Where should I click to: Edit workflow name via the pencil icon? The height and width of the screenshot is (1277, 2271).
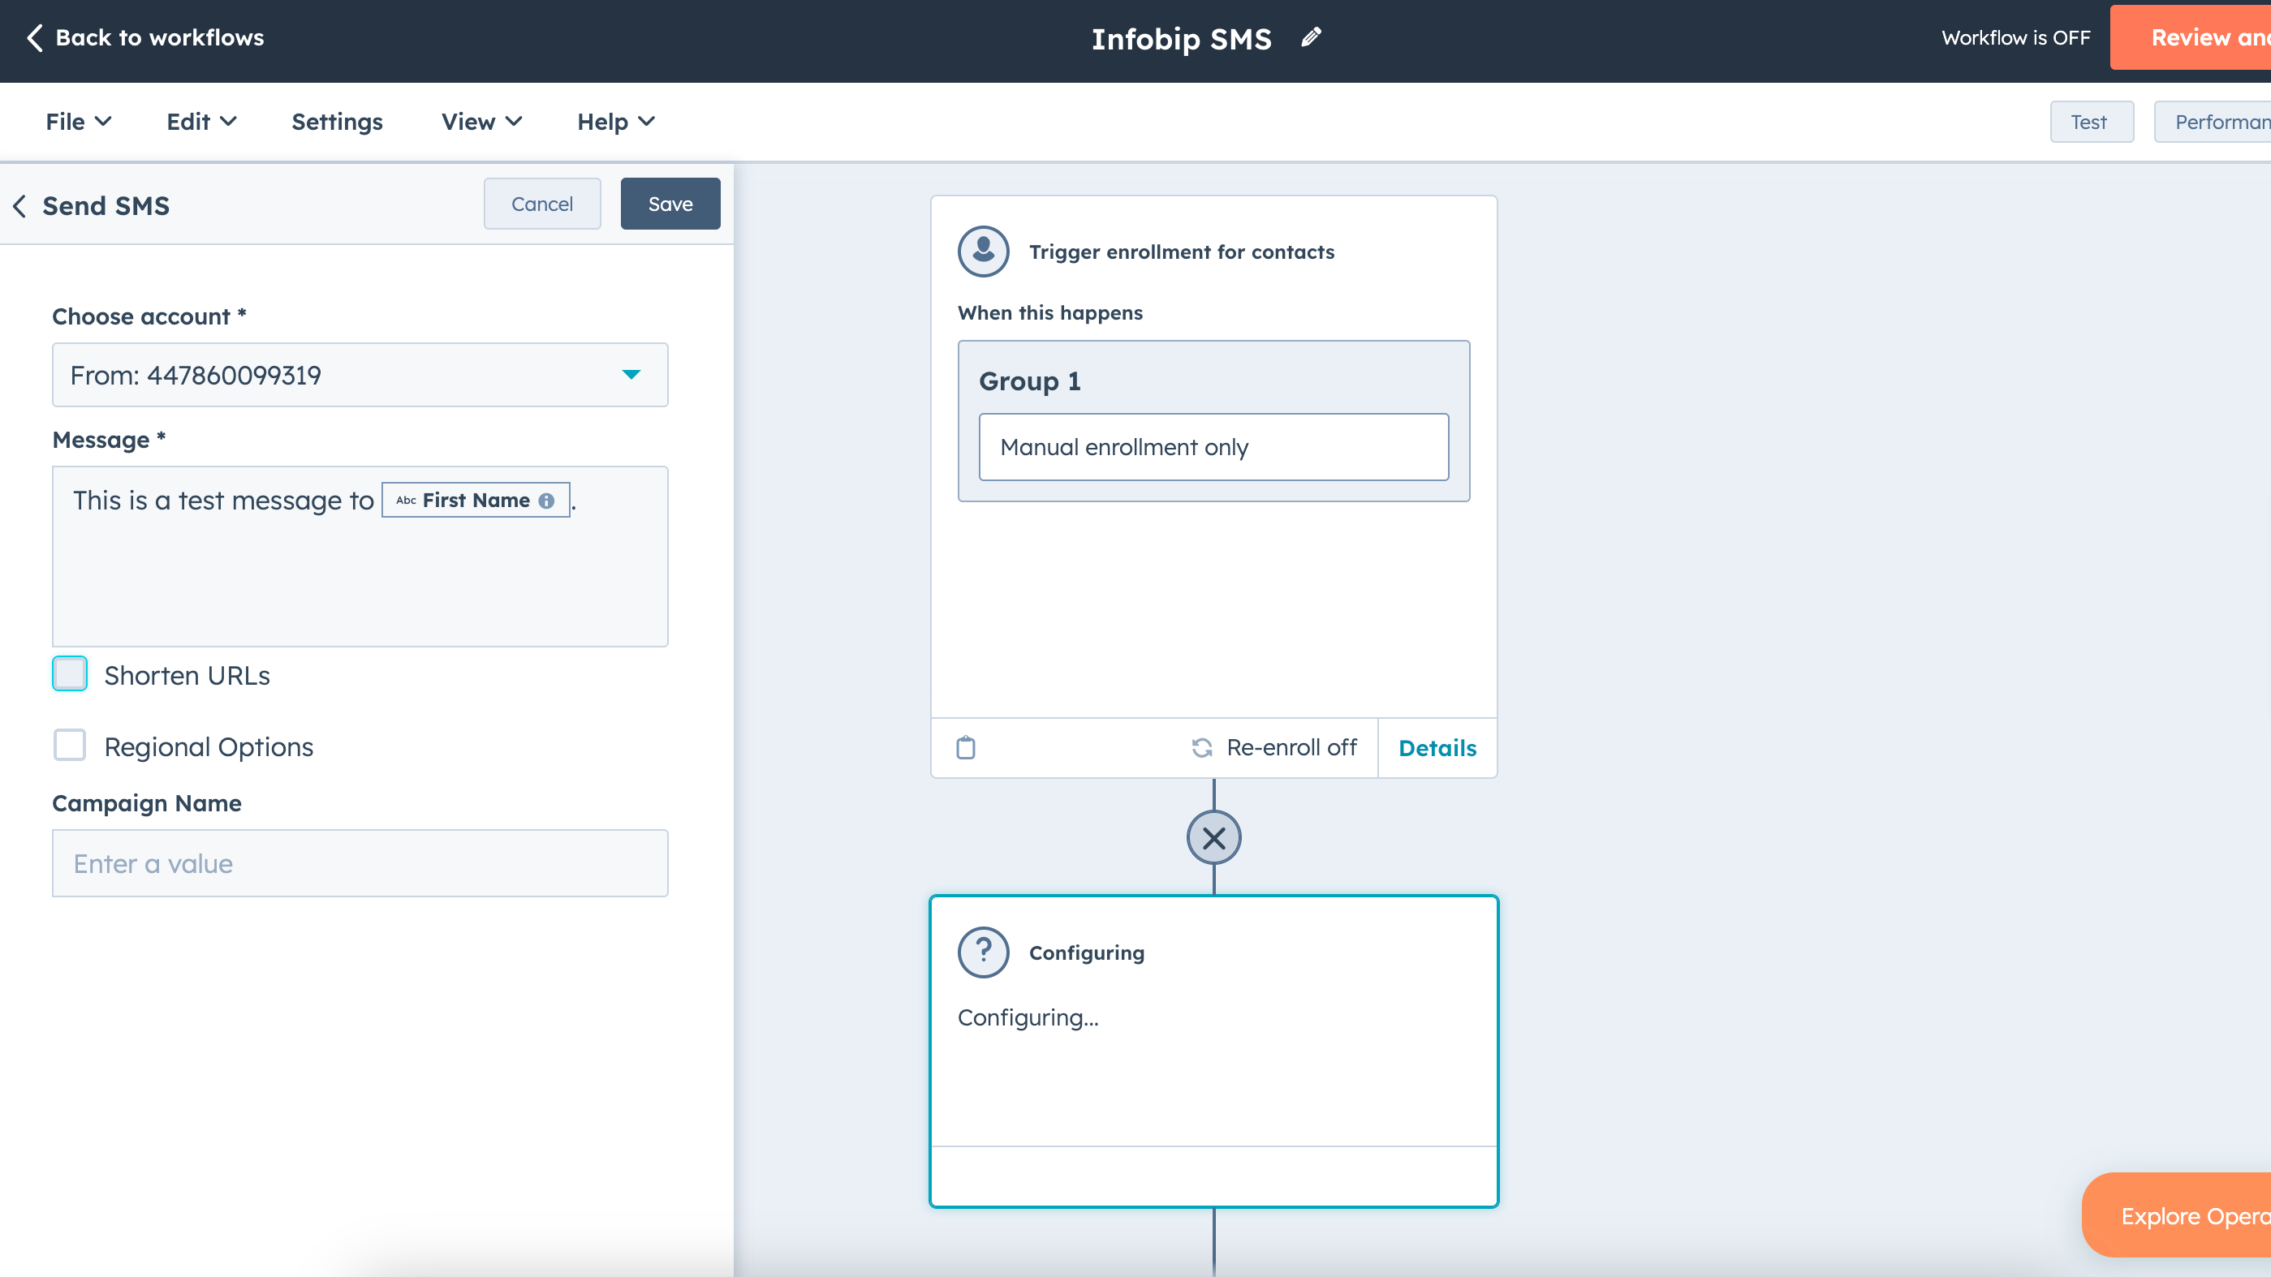click(x=1311, y=37)
